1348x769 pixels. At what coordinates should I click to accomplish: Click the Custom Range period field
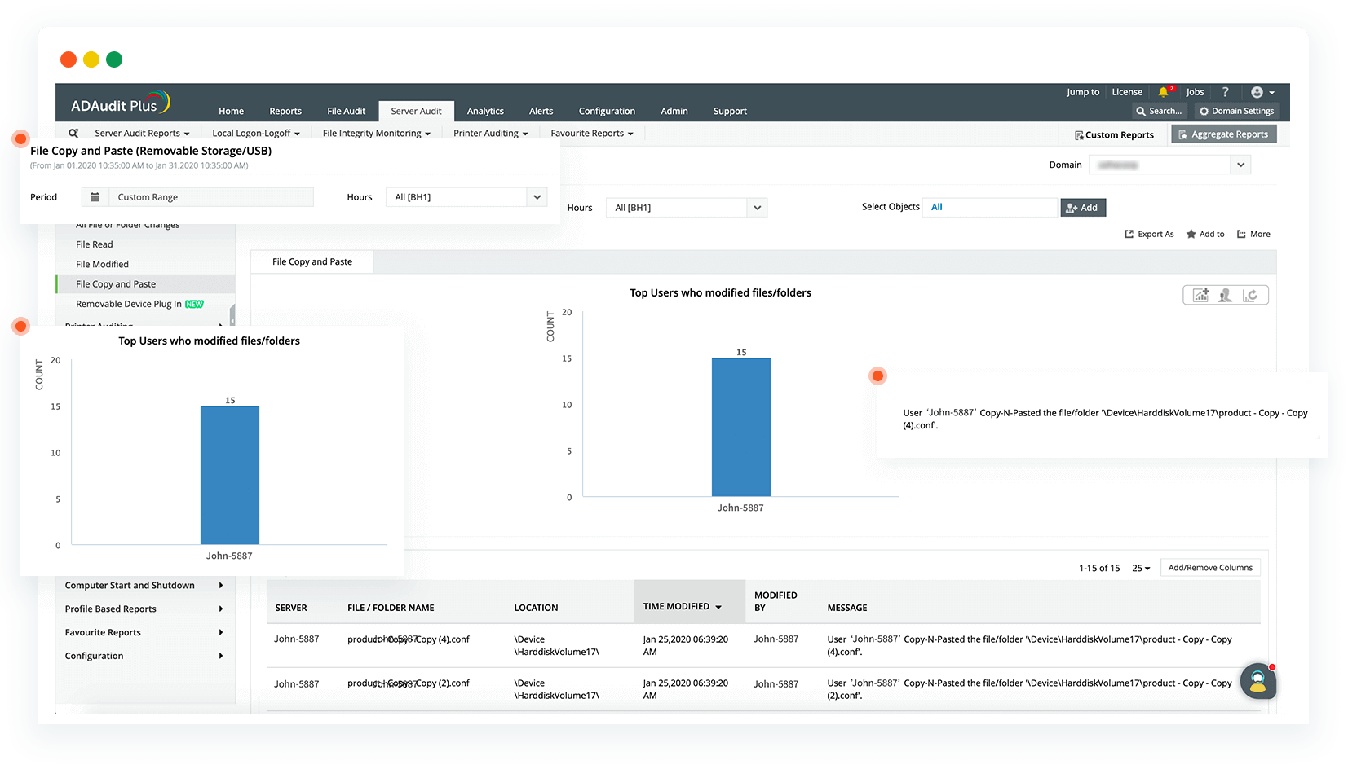pos(197,197)
